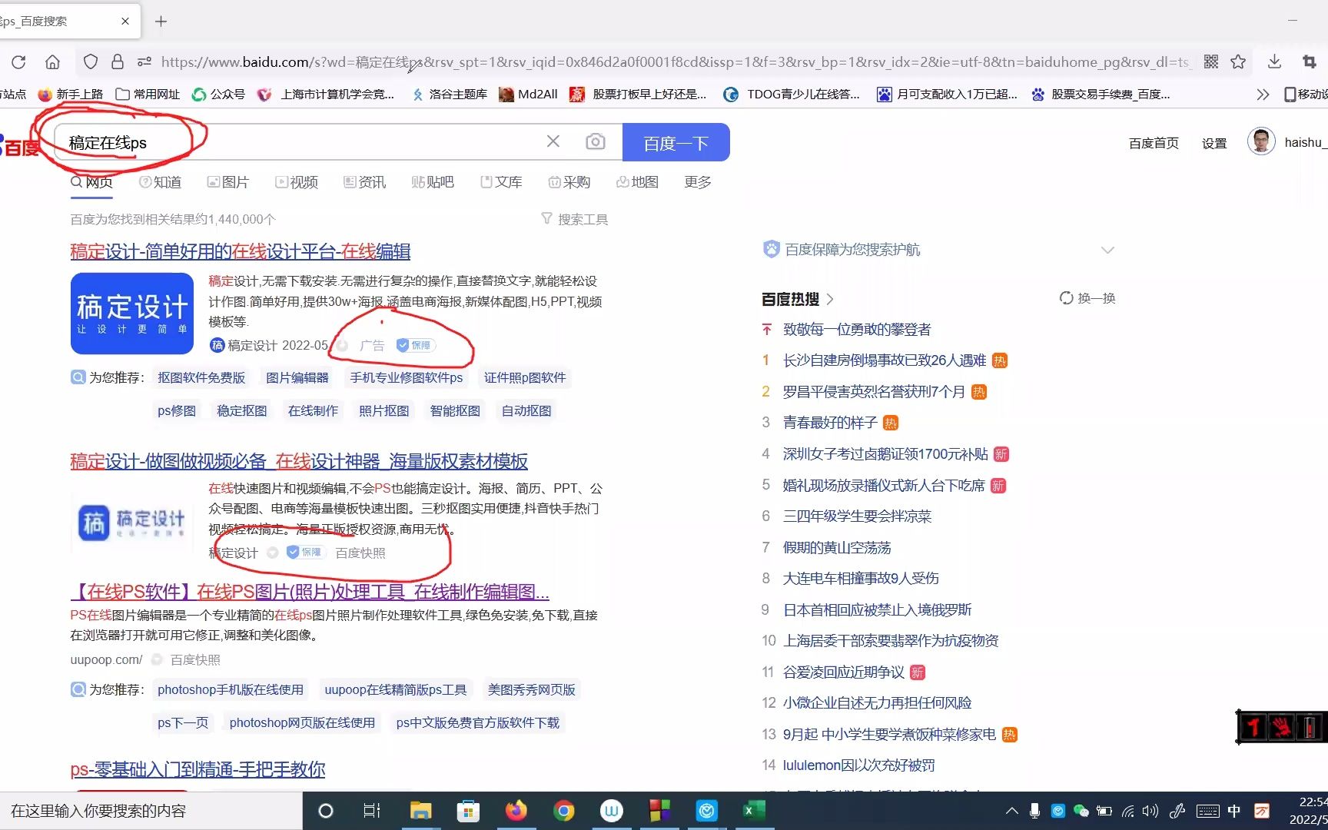Switch to the 知道 tab
Screen dimensions: 1328x830
point(160,182)
